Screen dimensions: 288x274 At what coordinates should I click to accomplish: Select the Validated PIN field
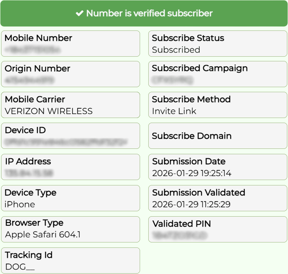[218, 229]
